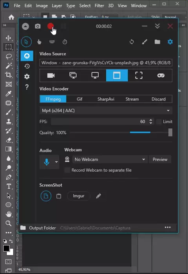Image resolution: width=188 pixels, height=274 pixels.
Task: Open the No Webcam dropdown
Action: click(x=110, y=159)
